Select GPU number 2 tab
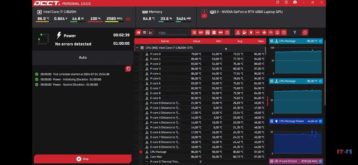Image resolution: width=358 pixels, height=165 pixels. click(x=204, y=16)
